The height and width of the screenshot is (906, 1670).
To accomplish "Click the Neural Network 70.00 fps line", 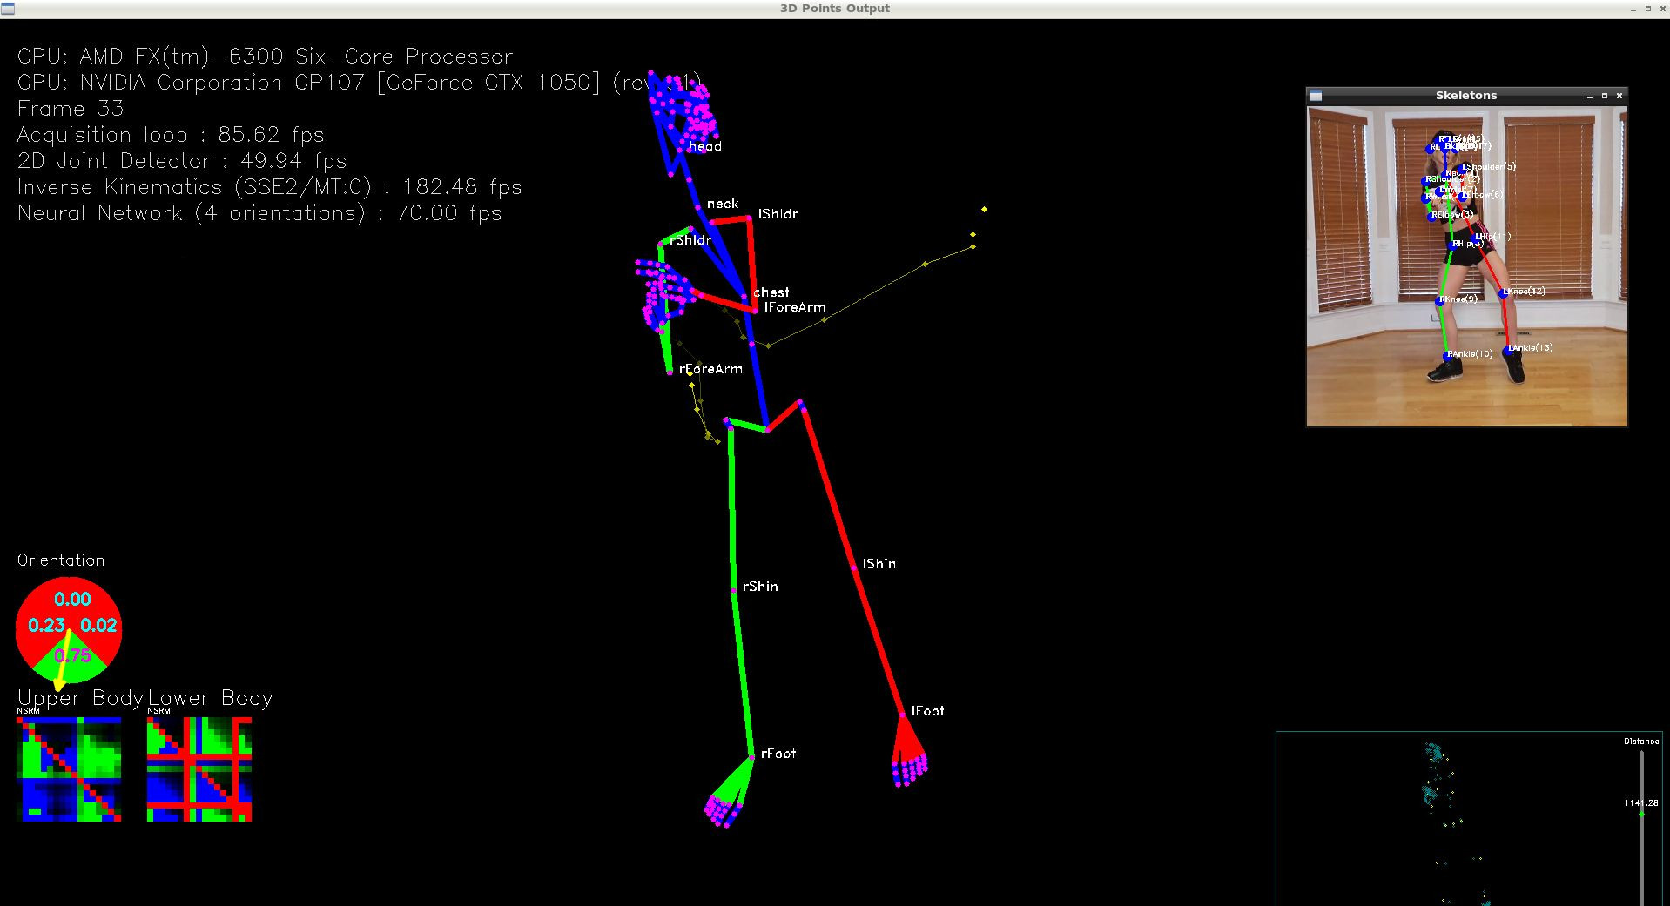I will point(259,213).
